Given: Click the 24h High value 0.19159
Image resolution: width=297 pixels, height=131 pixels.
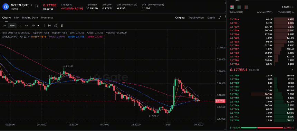Looking at the screenshot, I should (93, 8).
